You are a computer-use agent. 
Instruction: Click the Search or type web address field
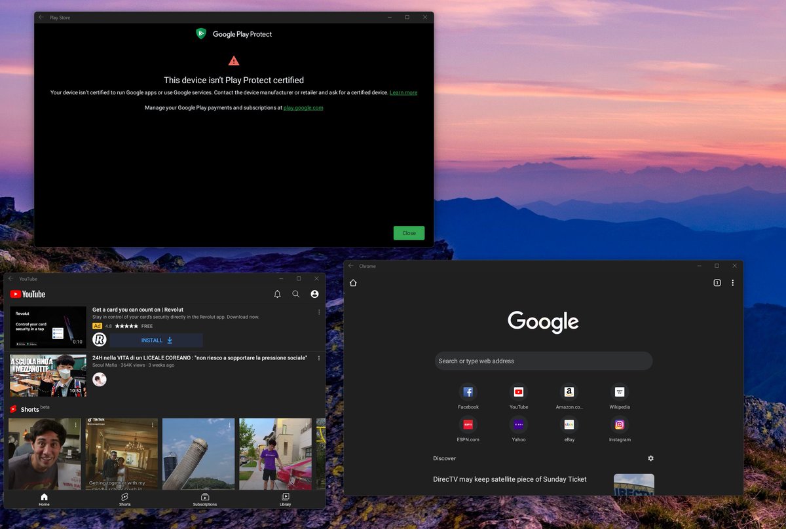pyautogui.click(x=544, y=361)
